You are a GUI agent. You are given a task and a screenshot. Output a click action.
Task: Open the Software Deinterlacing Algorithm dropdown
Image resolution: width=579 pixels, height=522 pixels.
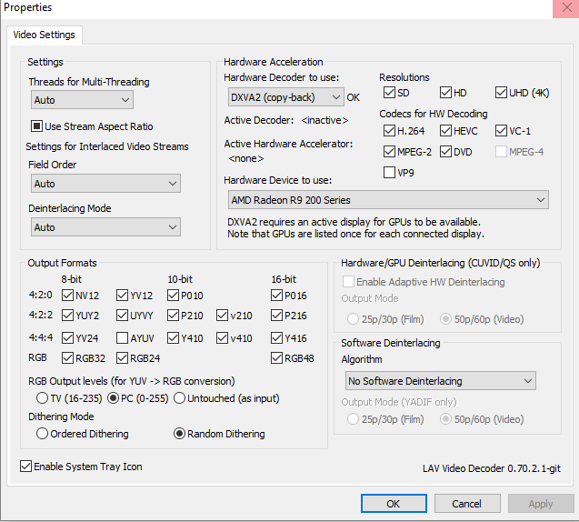(x=441, y=381)
